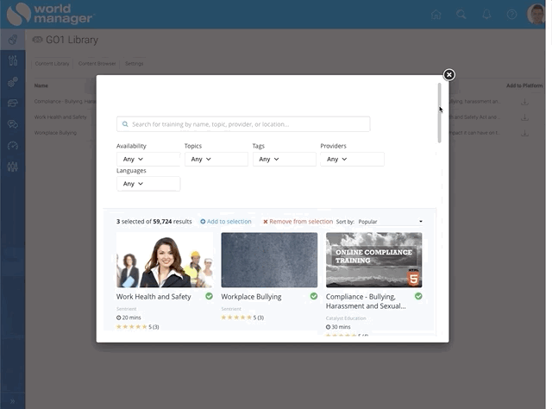This screenshot has height=409, width=552.
Task: Open the help question mark icon
Action: [511, 15]
